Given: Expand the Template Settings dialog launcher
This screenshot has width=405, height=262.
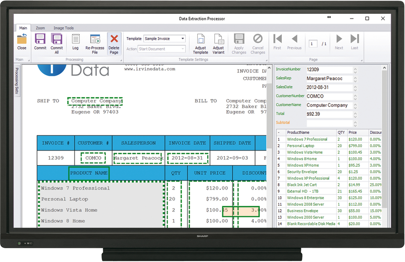Looking at the screenshot, I should [267, 60].
